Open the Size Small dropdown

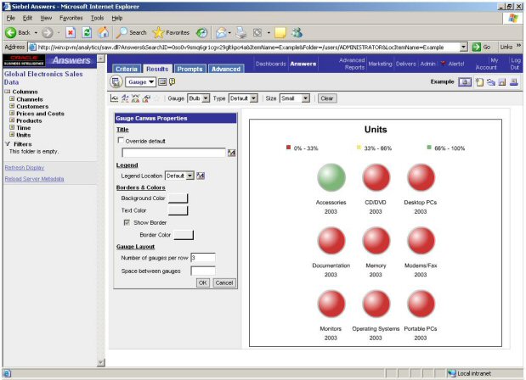click(295, 98)
